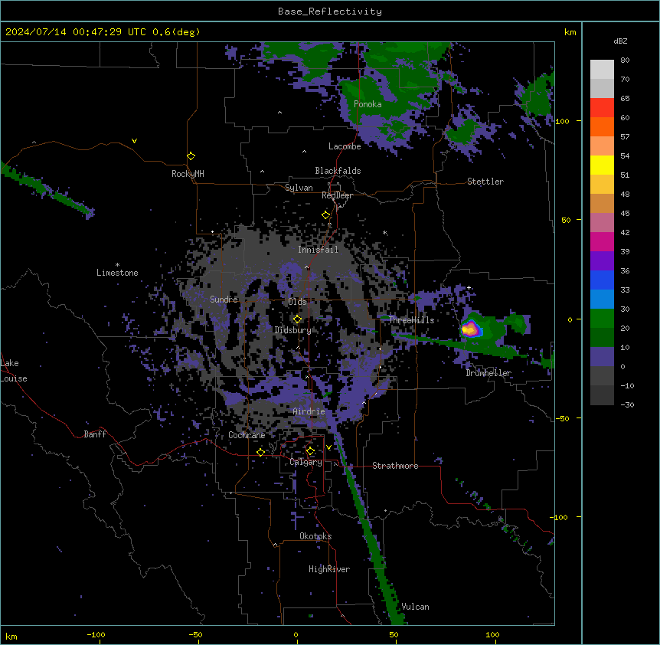660x645 pixels.
Task: Click the ThreeHills city label
Action: [x=411, y=320]
